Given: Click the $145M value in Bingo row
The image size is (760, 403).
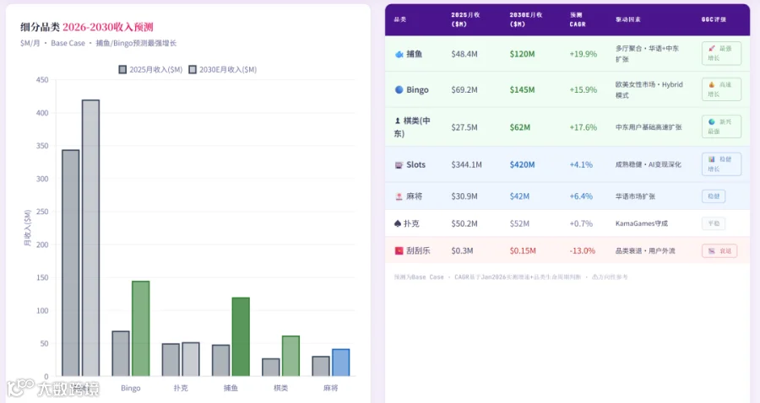Looking at the screenshot, I should pos(522,89).
